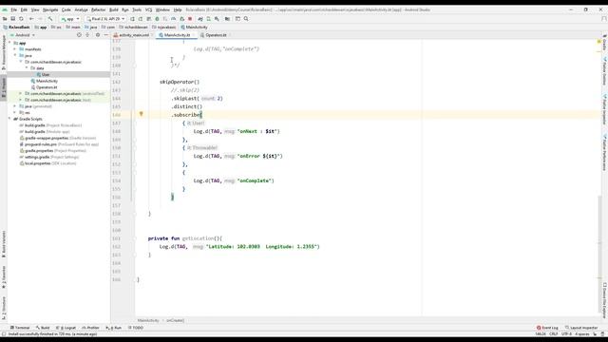Open the Build menu
The width and height of the screenshot is (608, 342).
114,9
